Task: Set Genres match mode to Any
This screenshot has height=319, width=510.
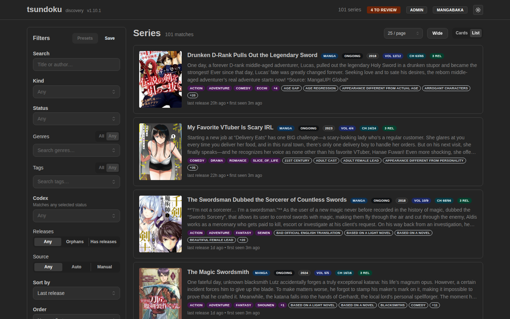Action: coord(113,136)
